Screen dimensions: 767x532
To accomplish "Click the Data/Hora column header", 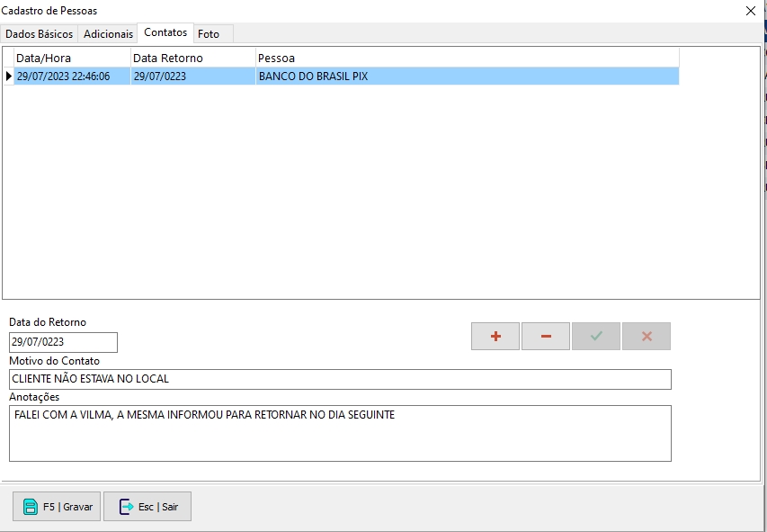I will (x=72, y=58).
